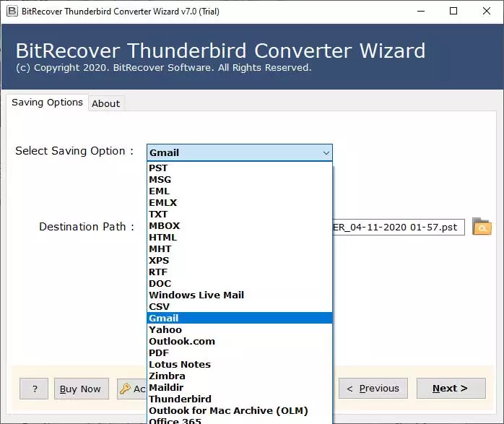Open the Saving Options tab
The image size is (504, 424).
pos(47,103)
